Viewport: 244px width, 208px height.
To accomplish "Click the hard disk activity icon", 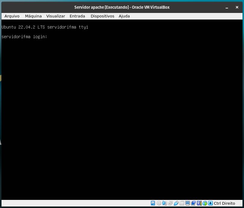I will [153, 203].
